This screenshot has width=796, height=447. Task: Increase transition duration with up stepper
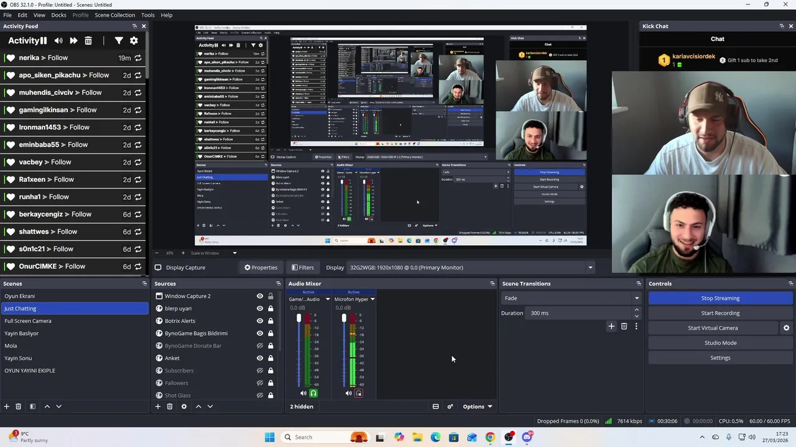coord(636,310)
